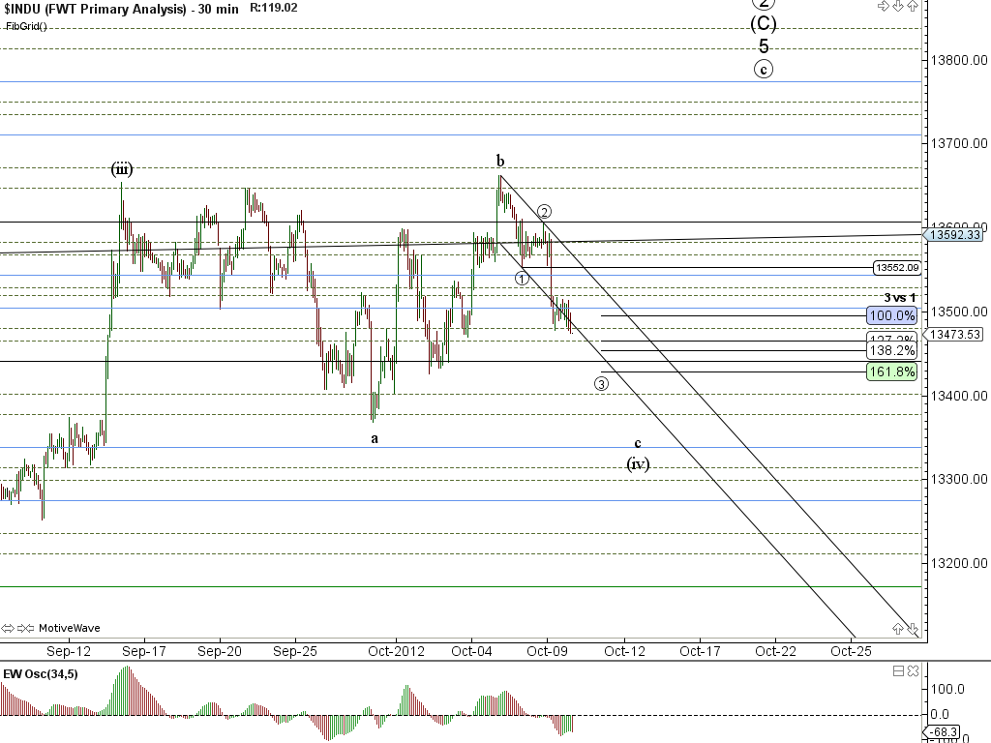Click the right arrow icon at chart top-right

(883, 6)
